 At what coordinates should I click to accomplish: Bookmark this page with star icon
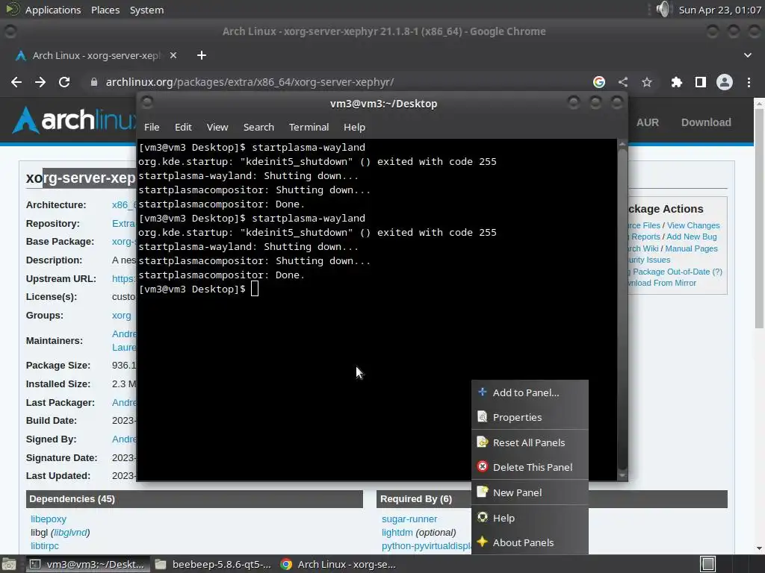coord(647,82)
